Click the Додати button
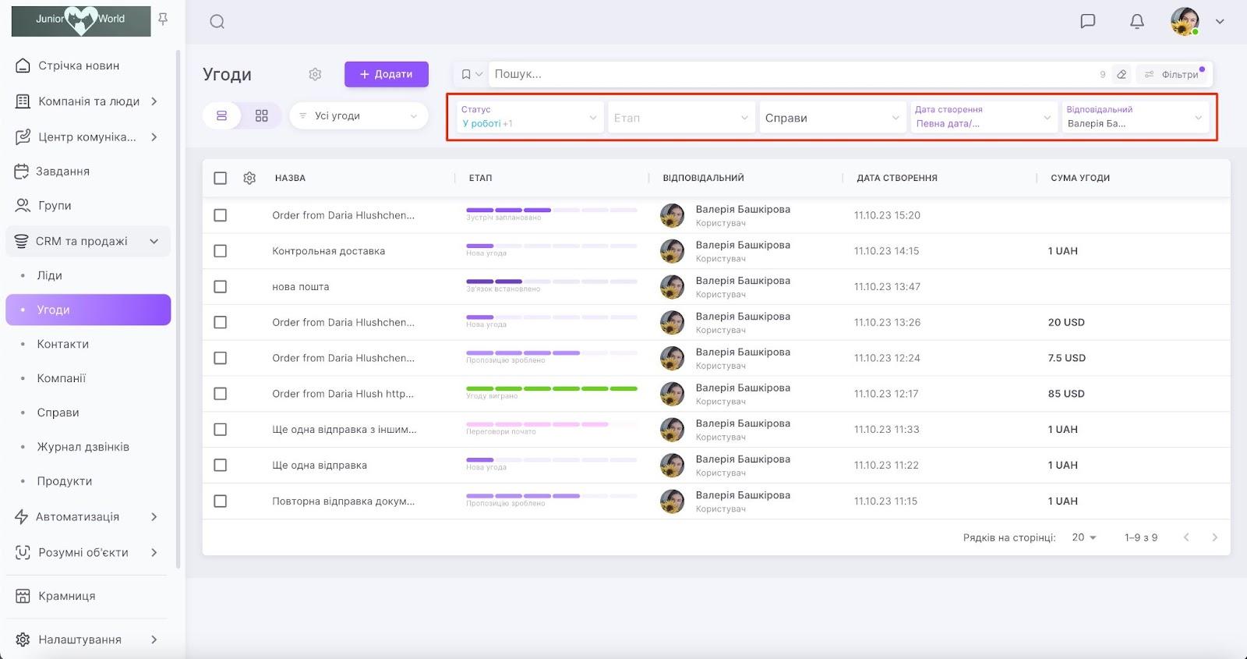Viewport: 1247px width, 659px height. (387, 74)
